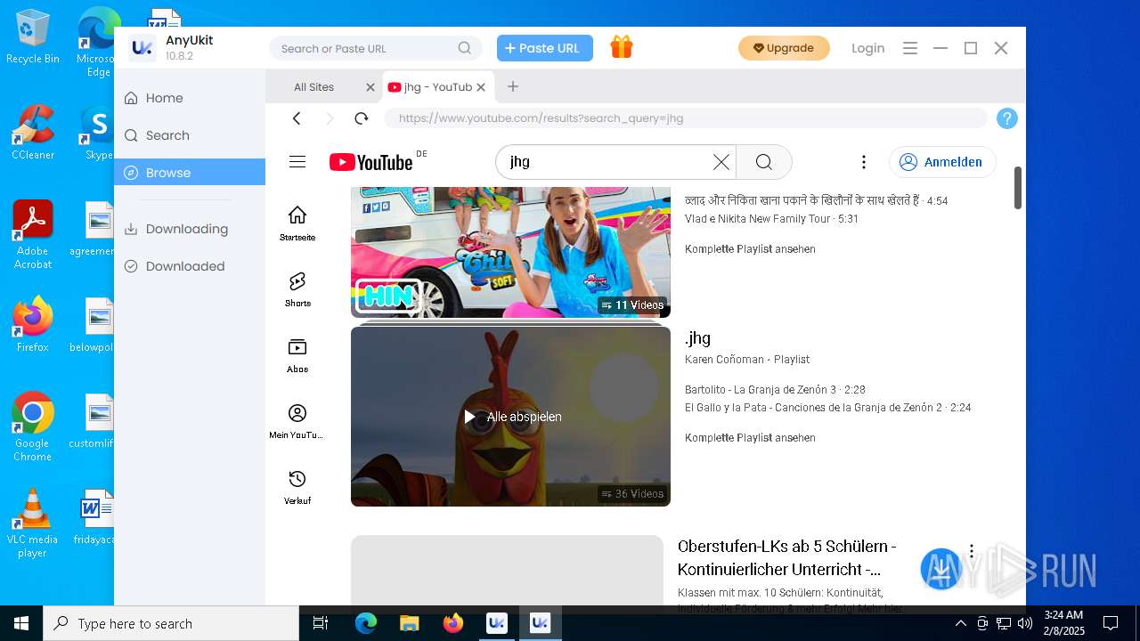The height and width of the screenshot is (641, 1140).
Task: Select Browse in AnyUkit sidebar
Action: point(190,173)
